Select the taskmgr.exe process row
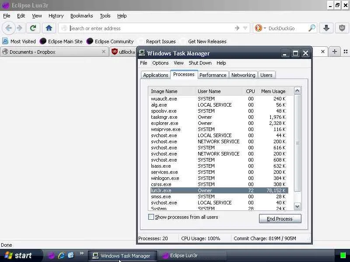This screenshot has width=350, height=262. (219, 117)
